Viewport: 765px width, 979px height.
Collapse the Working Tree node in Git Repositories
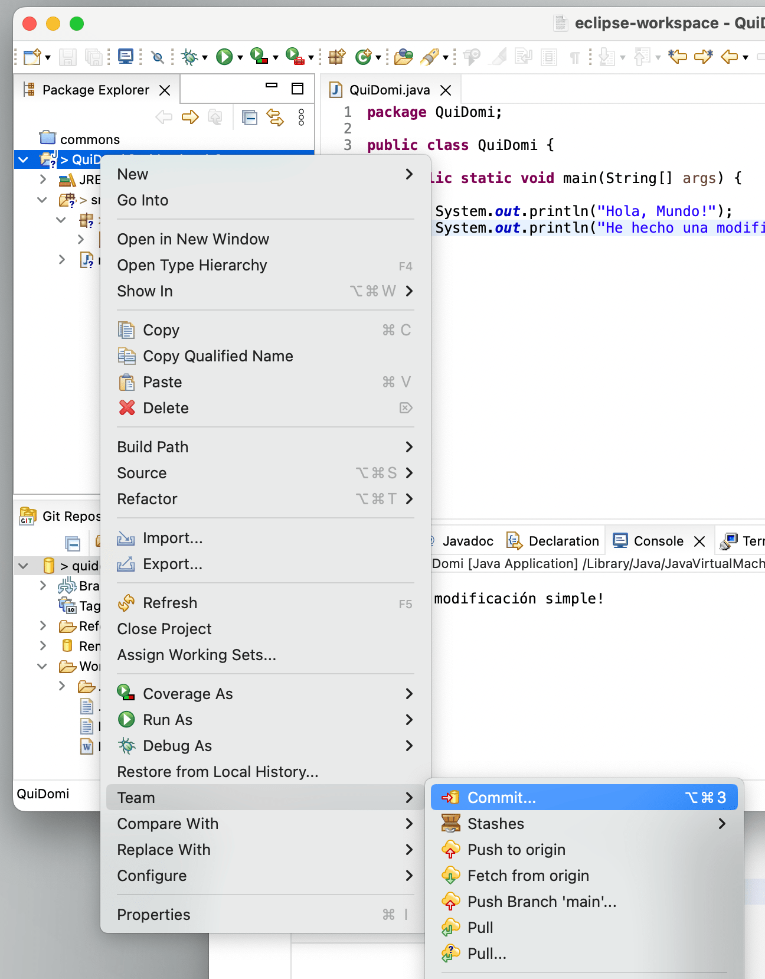pos(42,666)
